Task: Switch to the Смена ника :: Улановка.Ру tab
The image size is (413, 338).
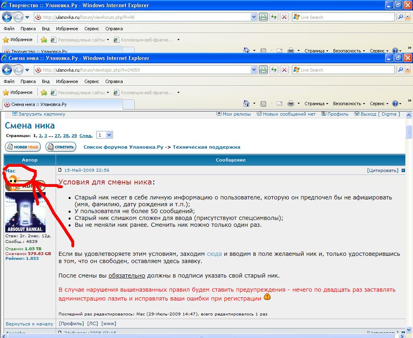Action: pos(63,104)
